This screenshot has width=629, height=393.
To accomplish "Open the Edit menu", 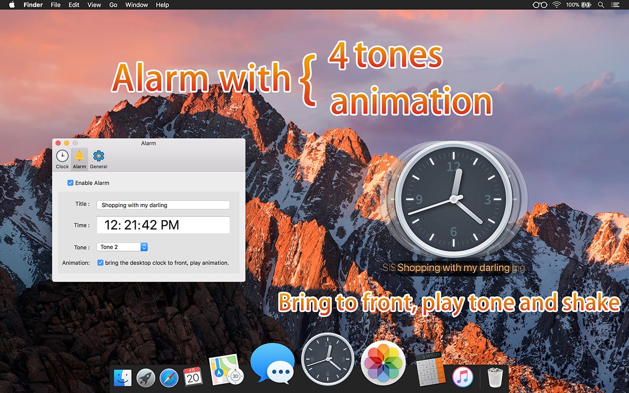I will (x=74, y=5).
